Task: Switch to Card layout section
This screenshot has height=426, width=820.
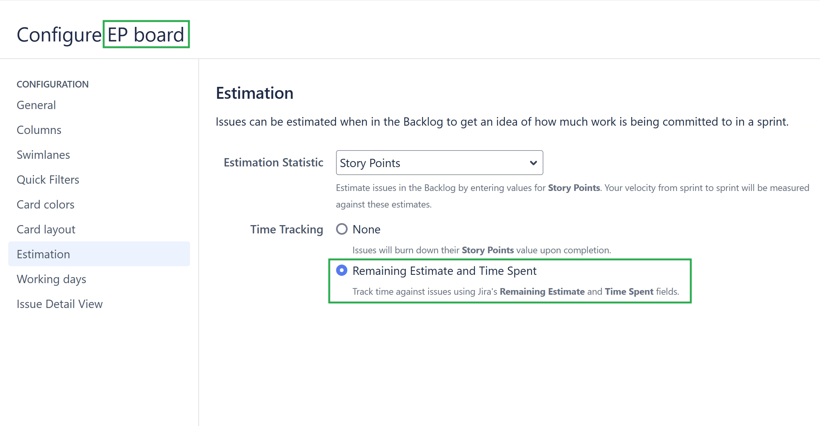Action: click(x=46, y=229)
